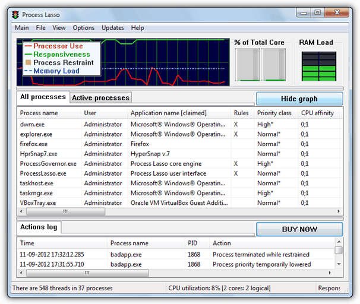Open the Options menu
Screen dimensions: 360x304
[x=83, y=28]
